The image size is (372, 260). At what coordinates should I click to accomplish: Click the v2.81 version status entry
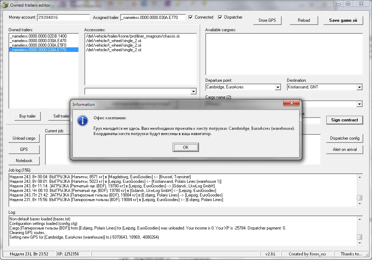pyautogui.click(x=270, y=254)
